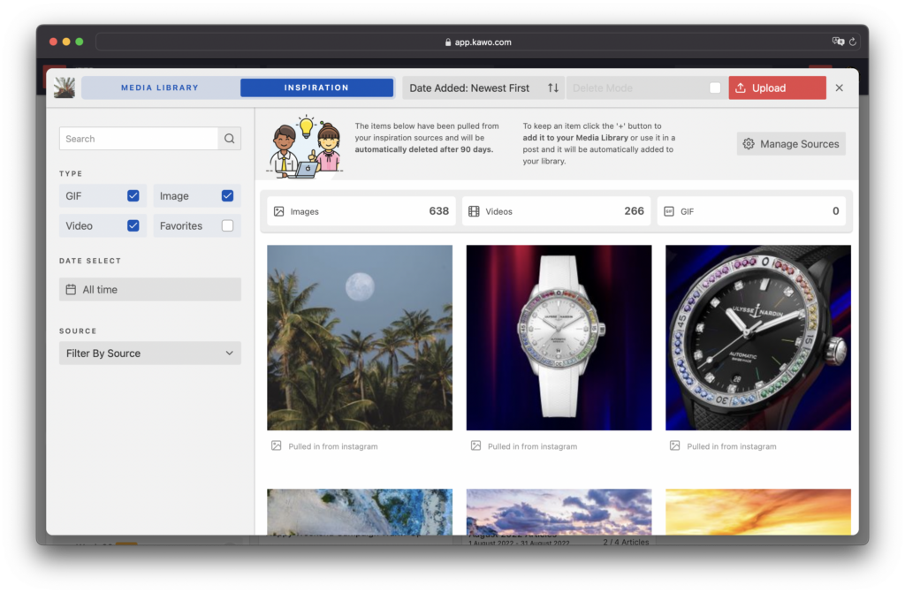Select the GIF count card
The image size is (905, 593).
point(751,211)
